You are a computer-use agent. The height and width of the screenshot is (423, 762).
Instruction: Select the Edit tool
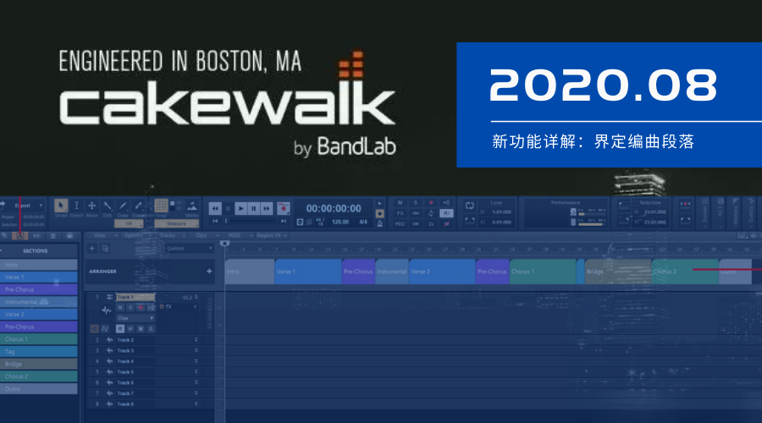click(x=107, y=206)
